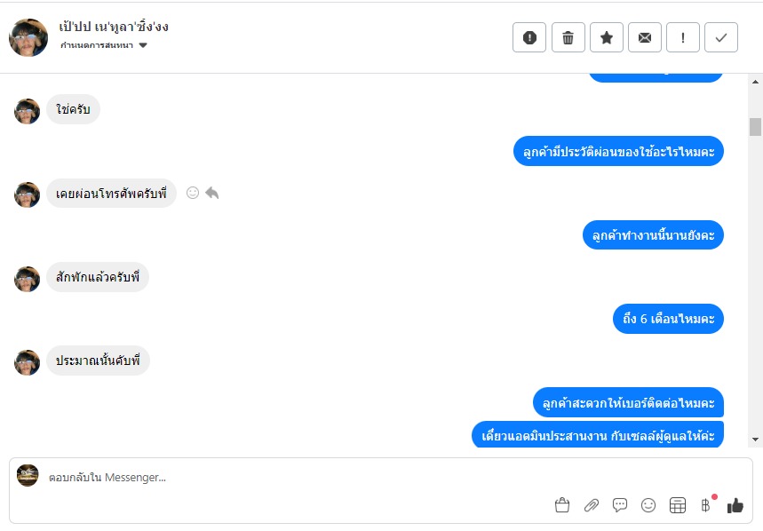Attach a file using the paperclip icon
This screenshot has height=531, width=763.
point(592,506)
